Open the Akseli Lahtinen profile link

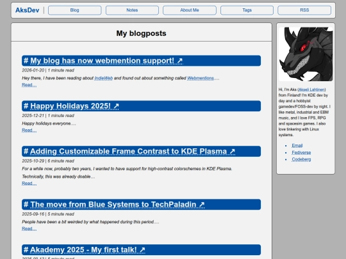[311, 90]
